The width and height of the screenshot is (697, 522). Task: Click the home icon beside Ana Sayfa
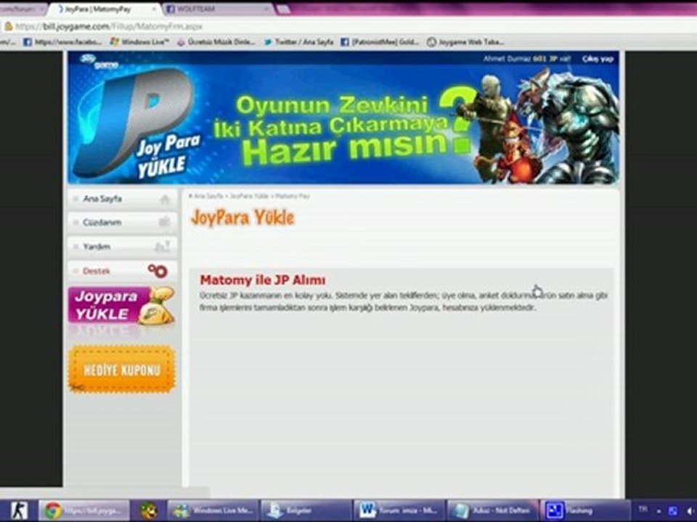coord(165,200)
